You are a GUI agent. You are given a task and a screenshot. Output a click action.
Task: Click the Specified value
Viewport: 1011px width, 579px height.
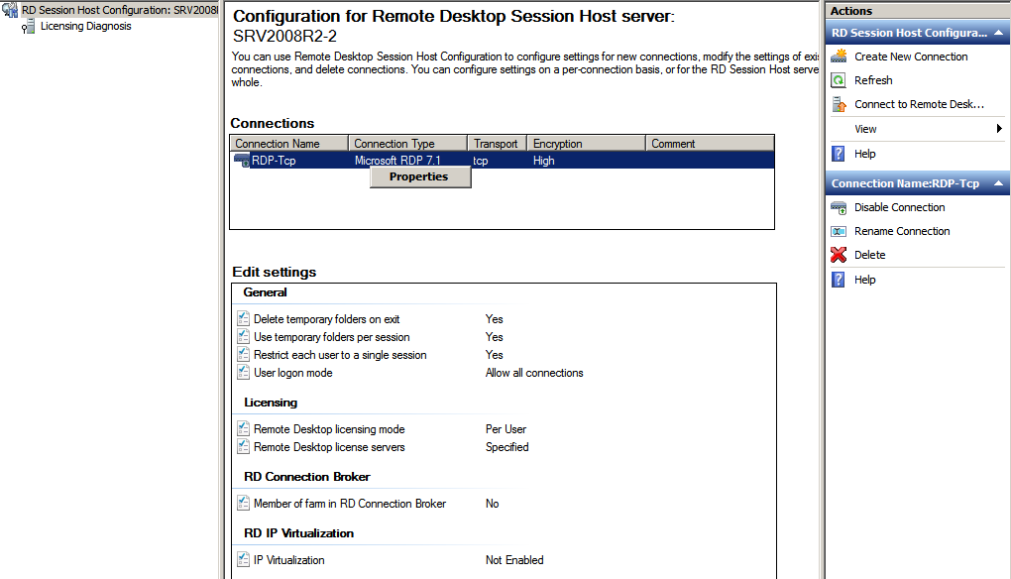tap(506, 447)
